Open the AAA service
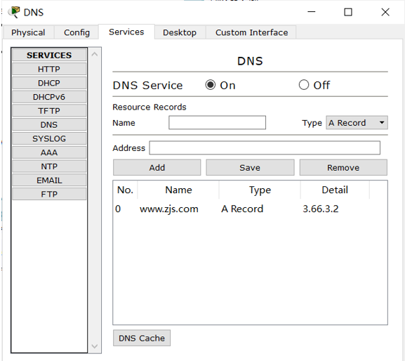 point(49,152)
